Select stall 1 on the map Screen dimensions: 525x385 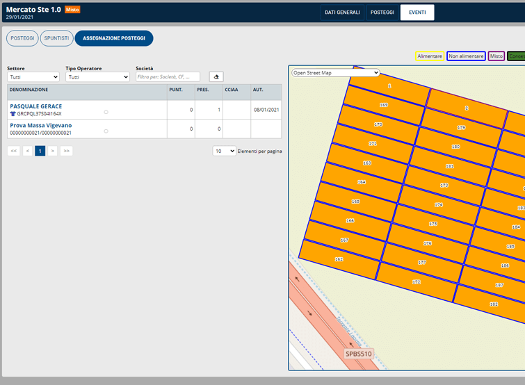pyautogui.click(x=389, y=86)
